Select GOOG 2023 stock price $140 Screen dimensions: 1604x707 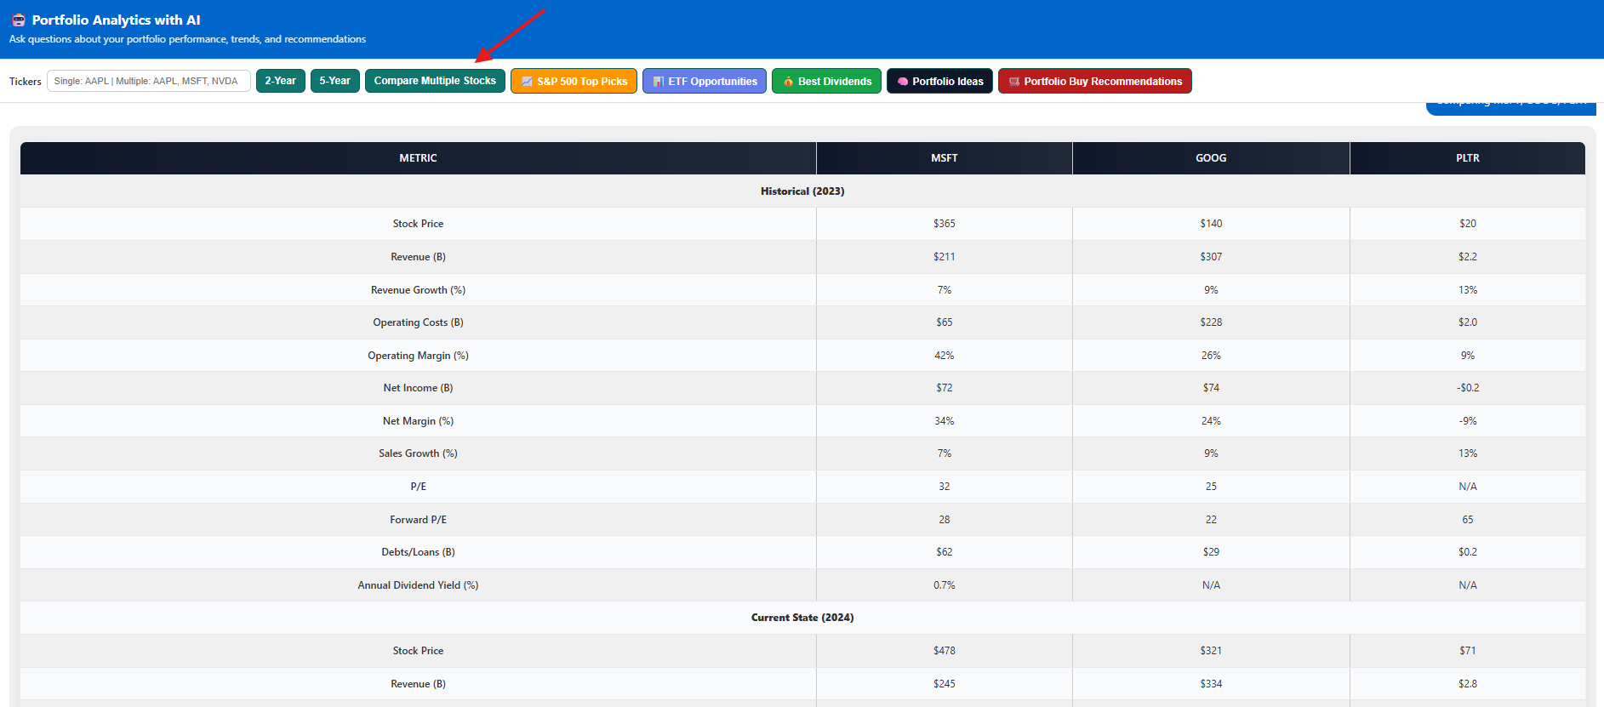coord(1211,224)
